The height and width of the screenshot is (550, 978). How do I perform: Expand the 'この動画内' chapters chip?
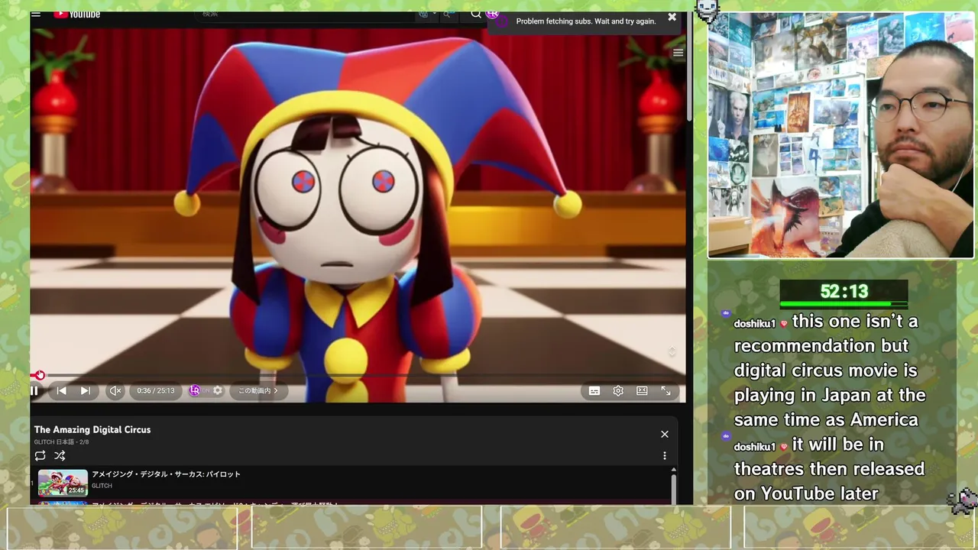pyautogui.click(x=257, y=391)
